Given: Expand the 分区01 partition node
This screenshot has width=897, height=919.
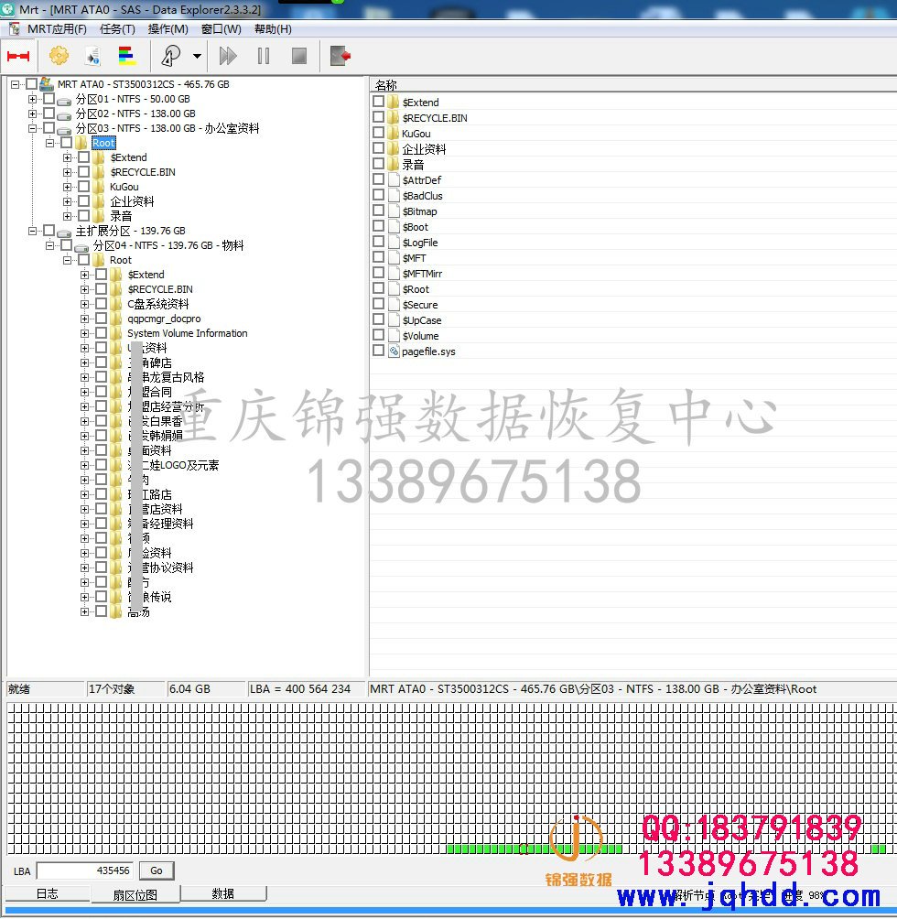Looking at the screenshot, I should point(33,99).
